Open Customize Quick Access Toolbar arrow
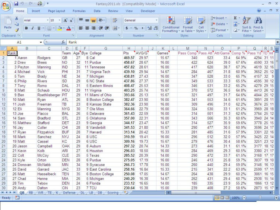The height and width of the screenshot is (210, 280). tap(48, 3)
